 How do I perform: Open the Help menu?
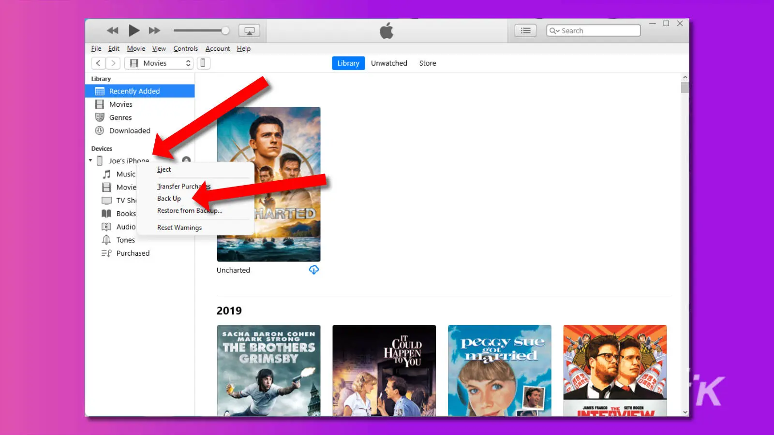click(x=244, y=48)
